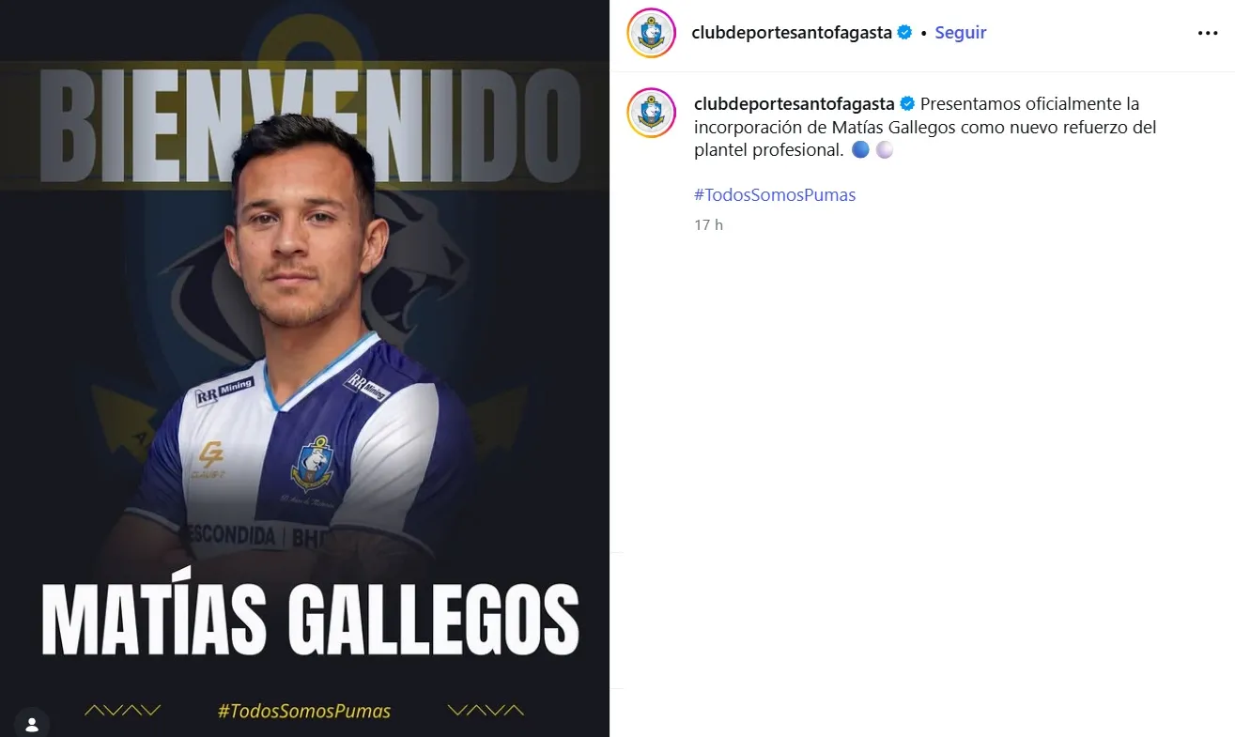The height and width of the screenshot is (737, 1235).
Task: Click the blue circle emoji in caption
Action: coord(860,149)
